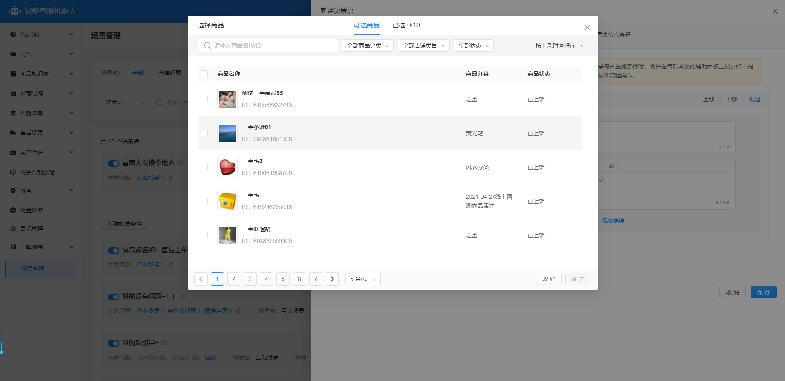Open the 5 条/页 page size dropdown
This screenshot has width=785, height=381.
tap(363, 279)
